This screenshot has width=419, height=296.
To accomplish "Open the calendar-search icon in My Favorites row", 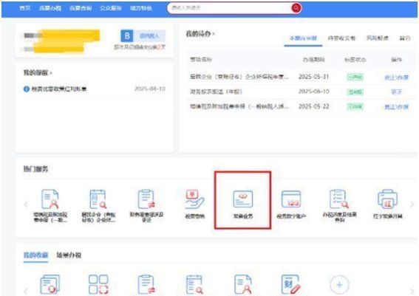I will [194, 284].
